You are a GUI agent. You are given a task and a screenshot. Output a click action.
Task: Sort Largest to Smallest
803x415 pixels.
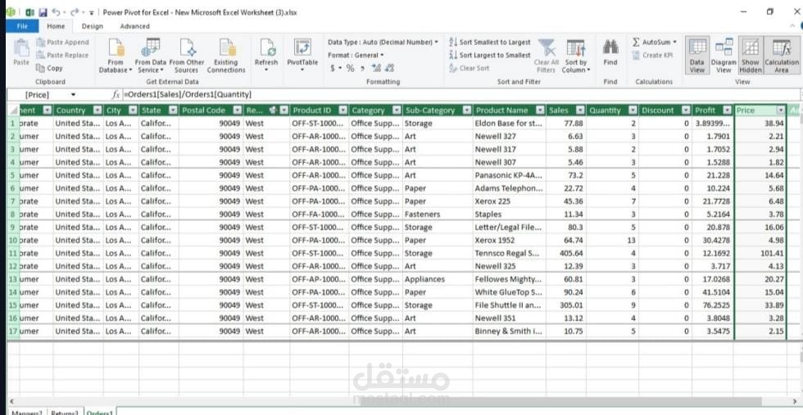(490, 56)
